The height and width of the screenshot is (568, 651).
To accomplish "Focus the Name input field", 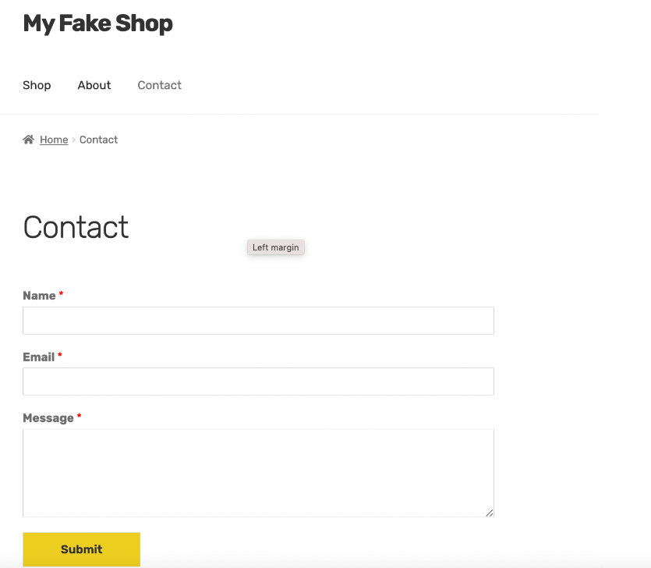I will click(x=258, y=321).
